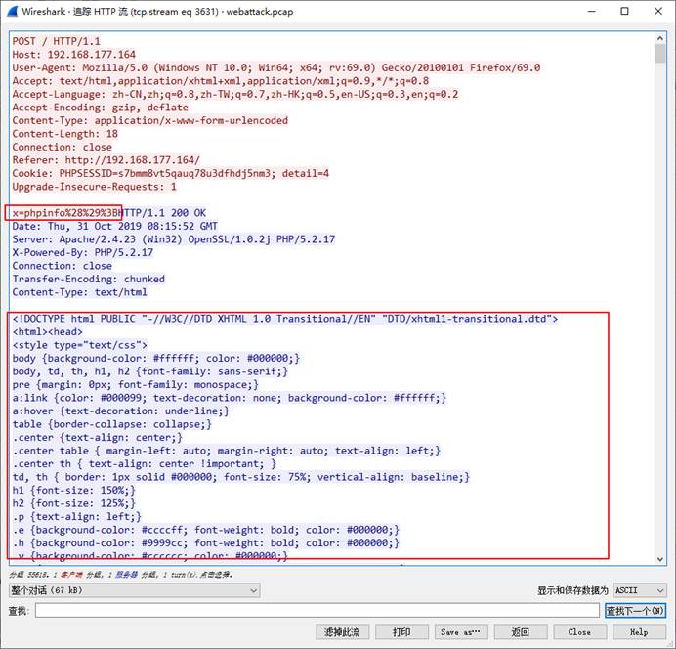The height and width of the screenshot is (649, 676).
Task: Click the search text input field
Action: (317, 610)
